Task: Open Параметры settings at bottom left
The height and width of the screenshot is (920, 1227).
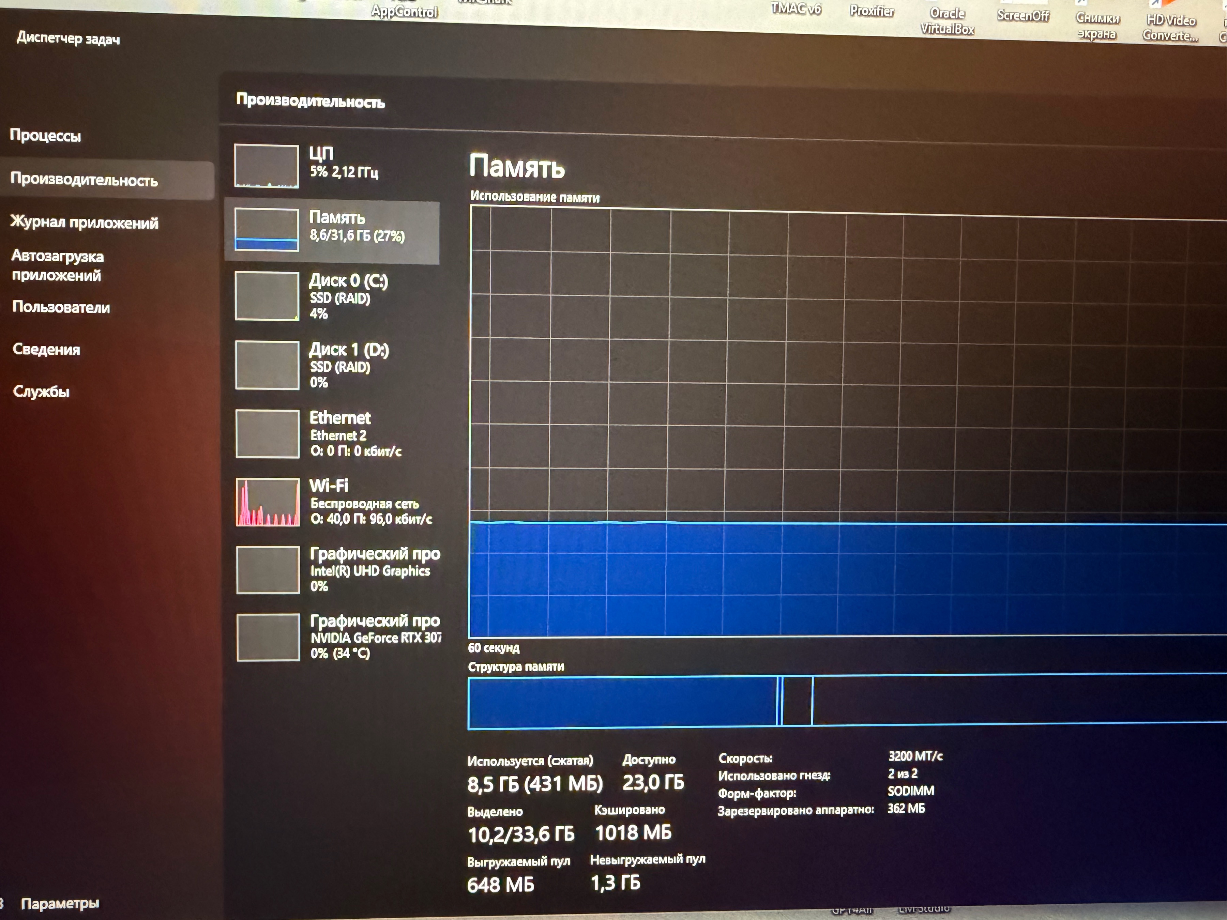Action: [60, 903]
